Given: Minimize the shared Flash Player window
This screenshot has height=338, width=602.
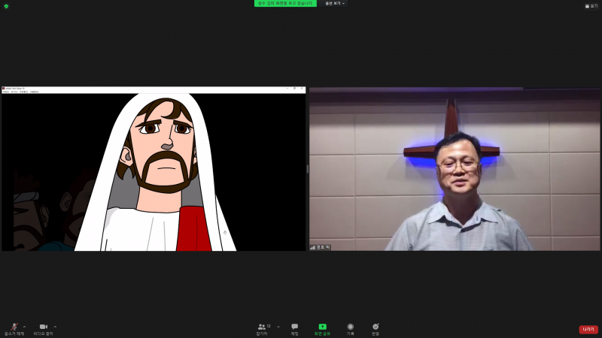Looking at the screenshot, I should [287, 89].
